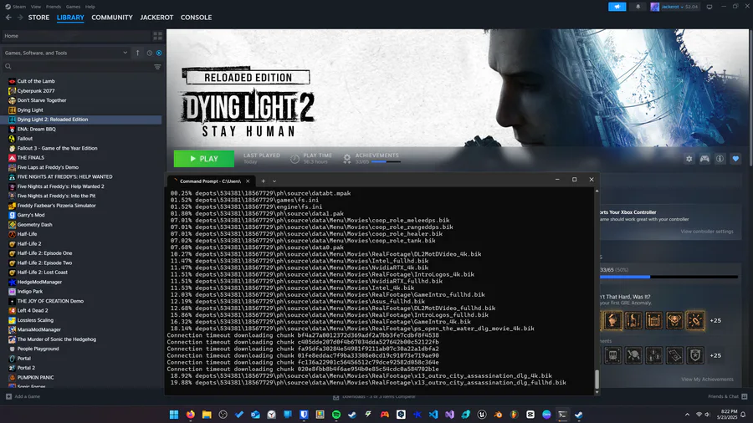Open View My Achievements link
Viewport: 753px width, 423px height.
[x=707, y=380]
